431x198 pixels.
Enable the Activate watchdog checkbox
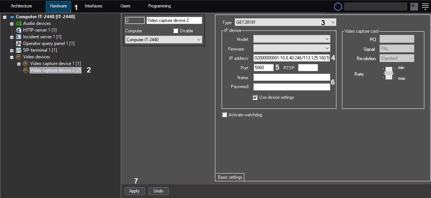tap(224, 115)
